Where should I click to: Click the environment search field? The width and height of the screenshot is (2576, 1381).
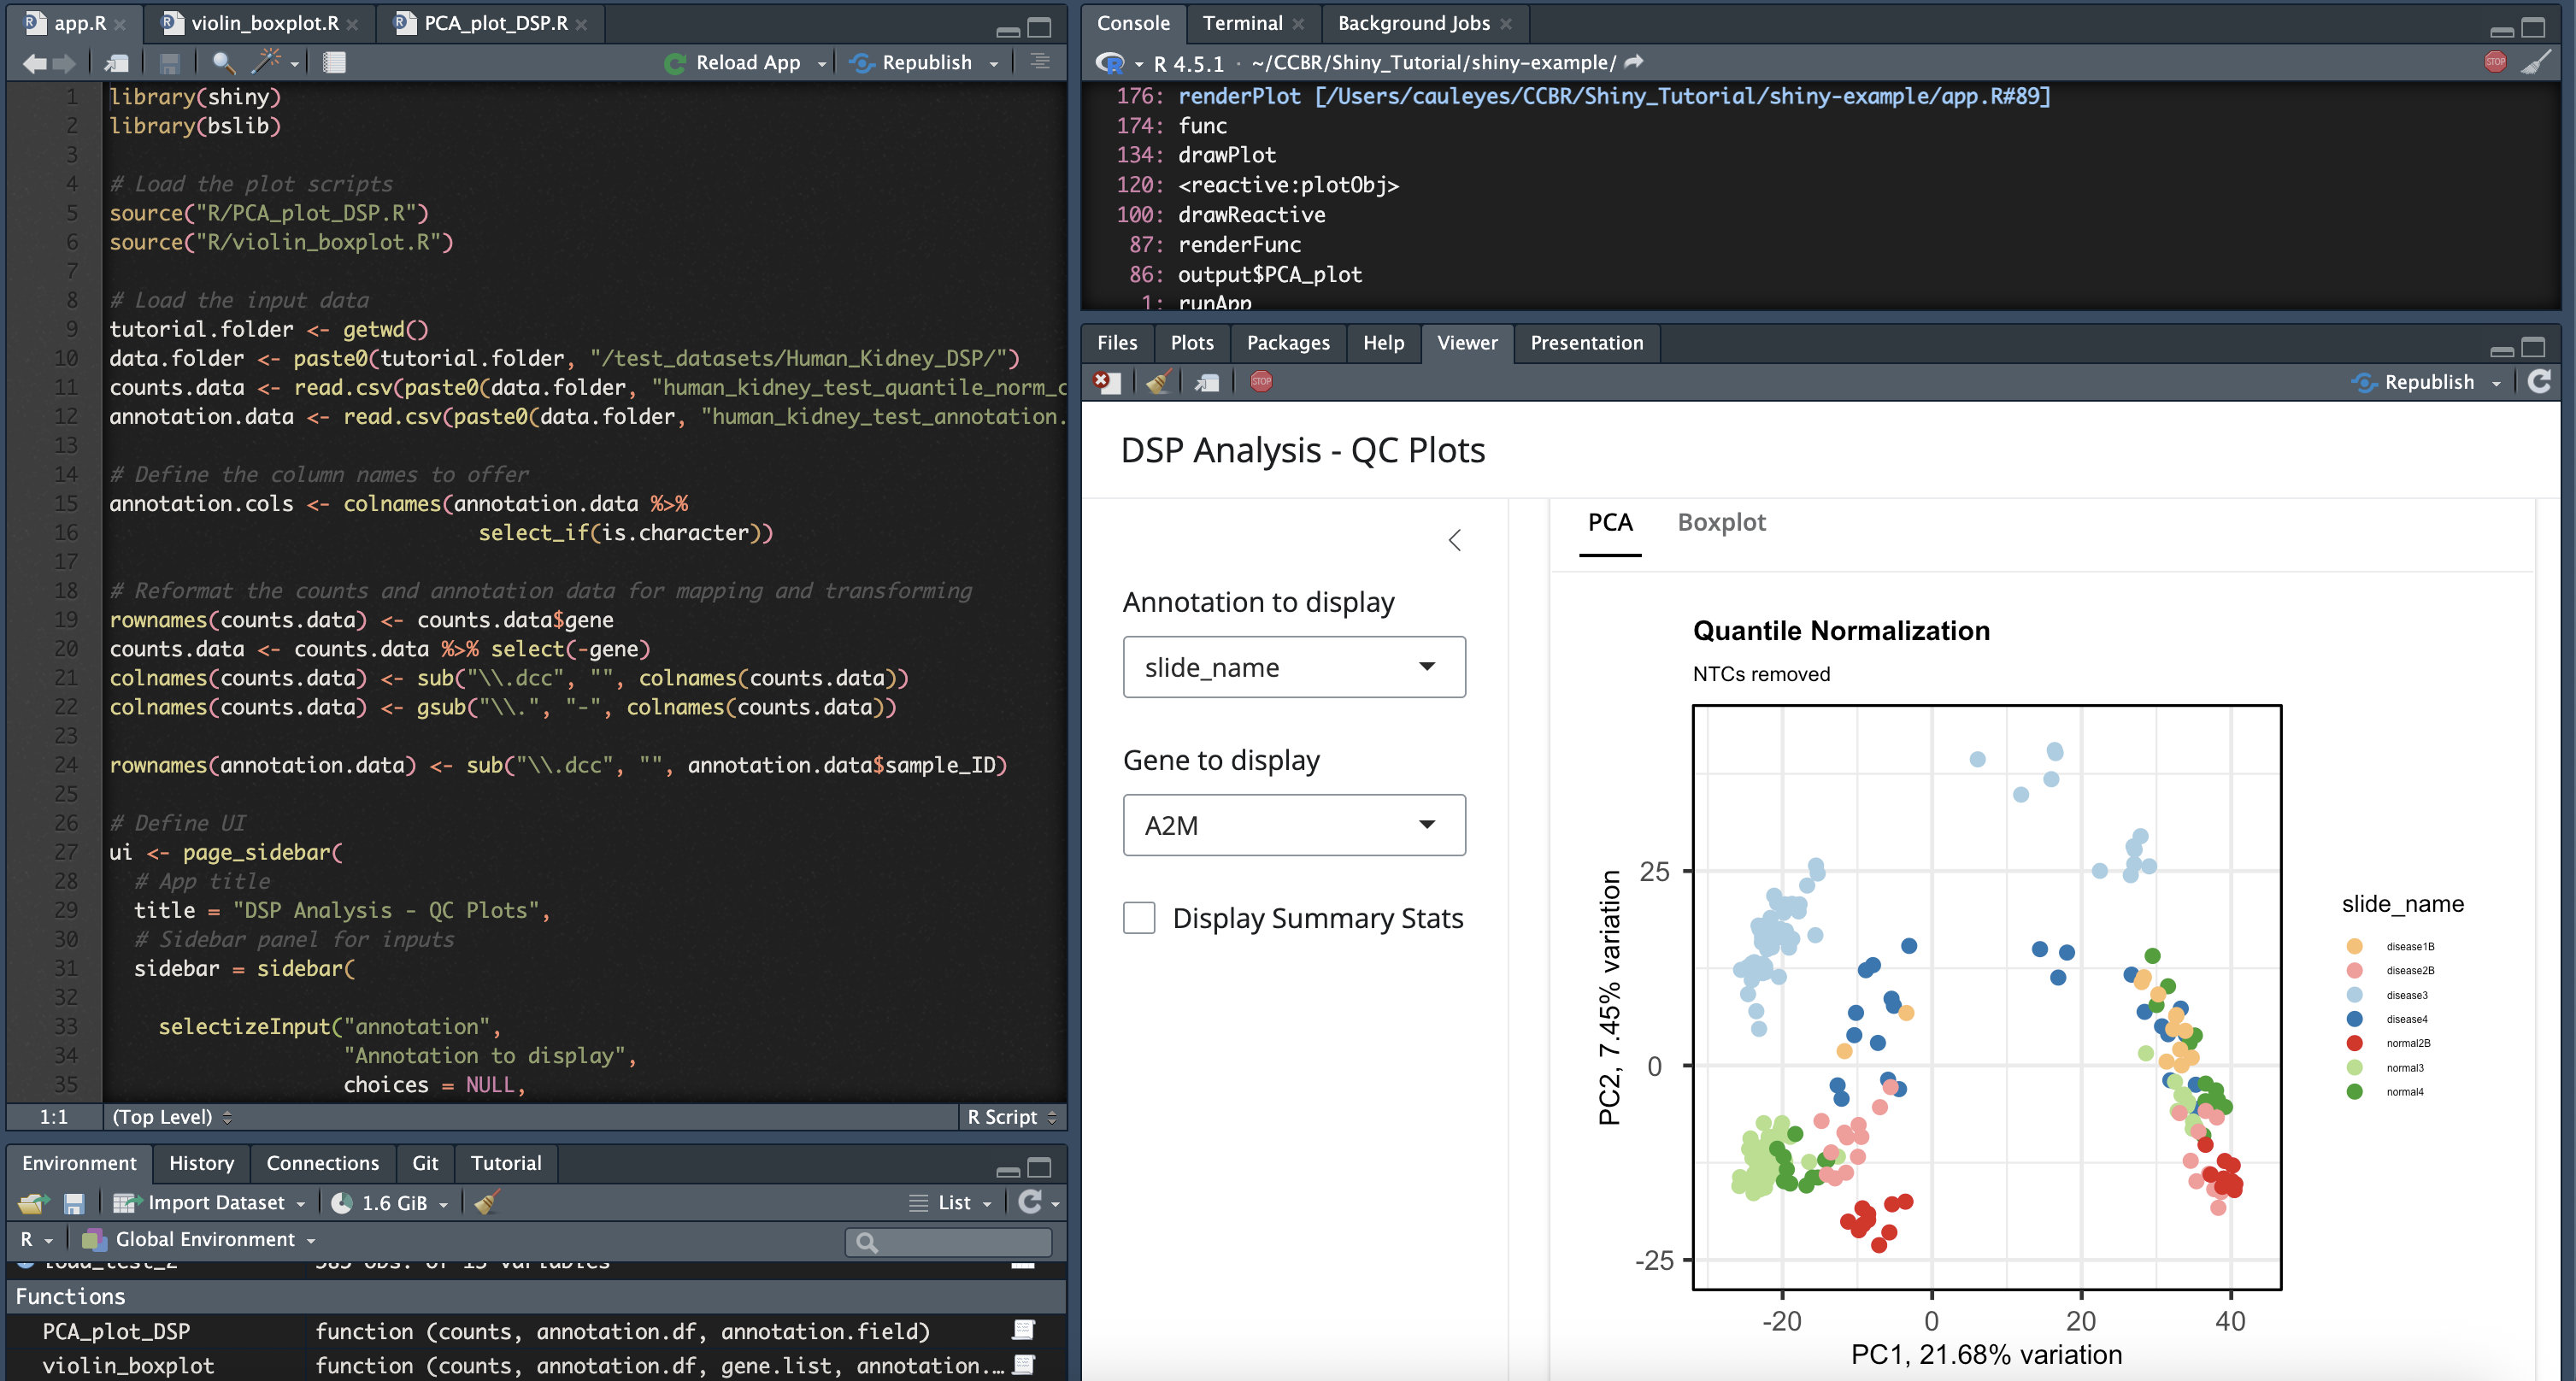click(x=960, y=1242)
